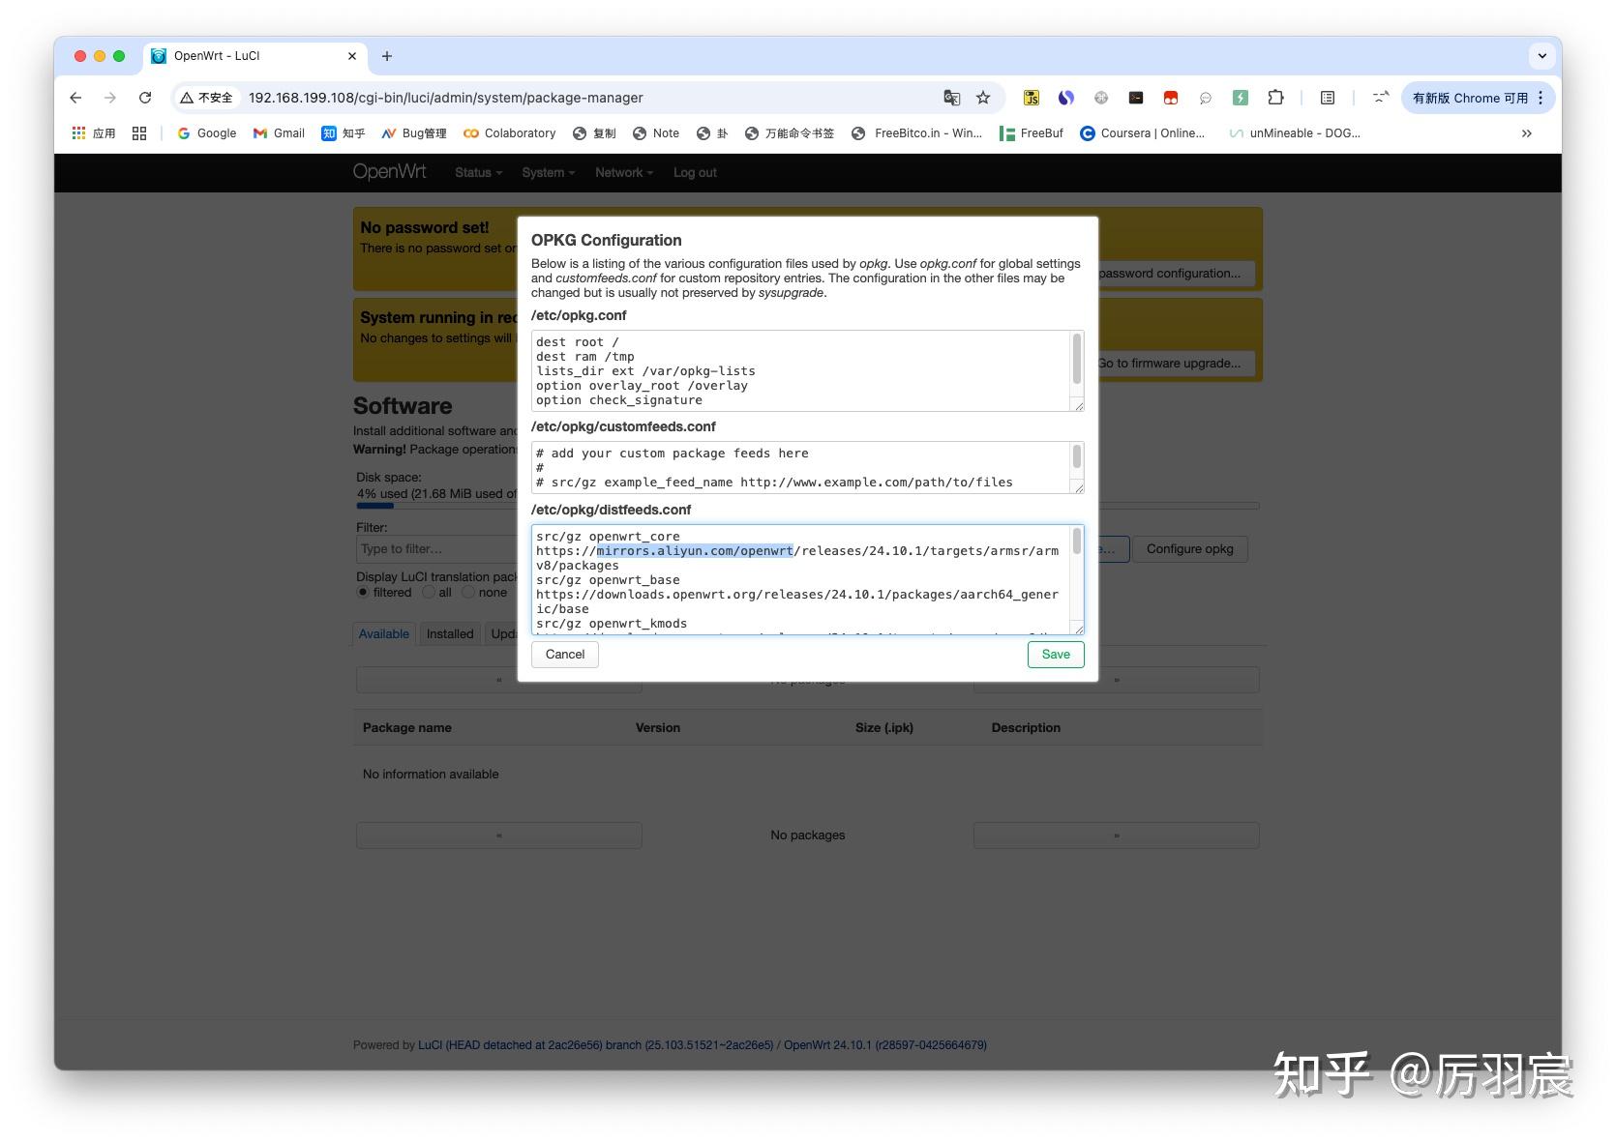This screenshot has height=1142, width=1616.
Task: Select the none radio button
Action: (470, 592)
